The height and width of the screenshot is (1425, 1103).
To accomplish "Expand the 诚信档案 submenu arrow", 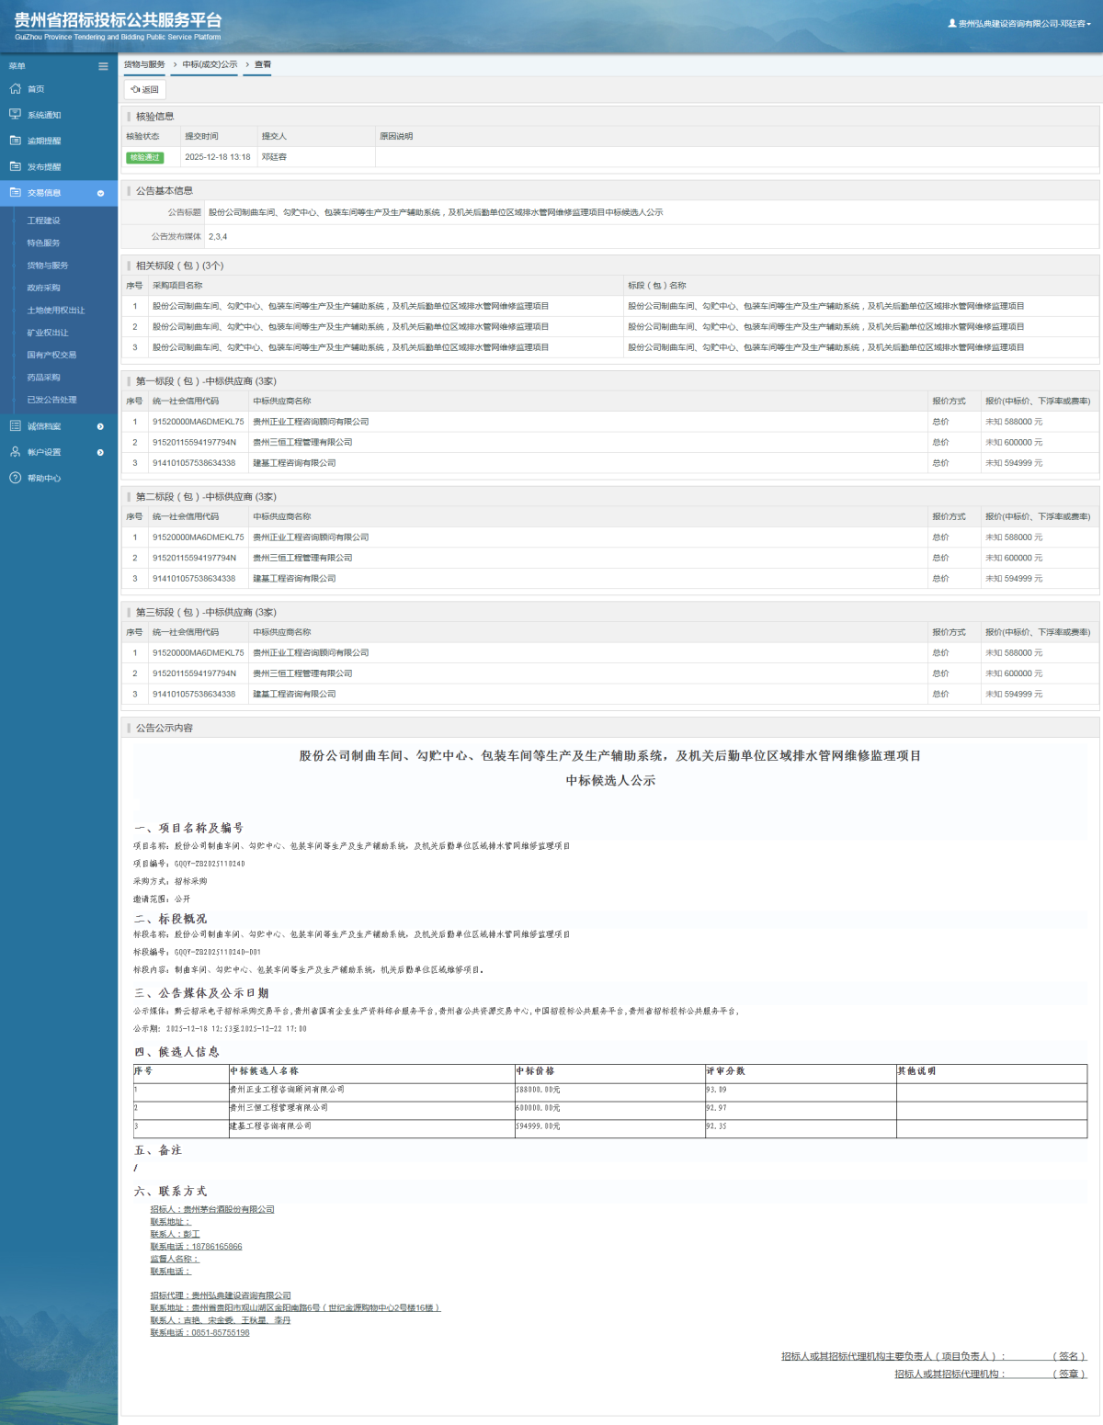I will pyautogui.click(x=100, y=426).
